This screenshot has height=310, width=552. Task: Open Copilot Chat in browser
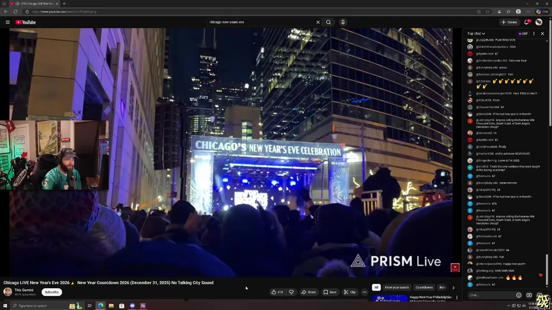pos(542,12)
